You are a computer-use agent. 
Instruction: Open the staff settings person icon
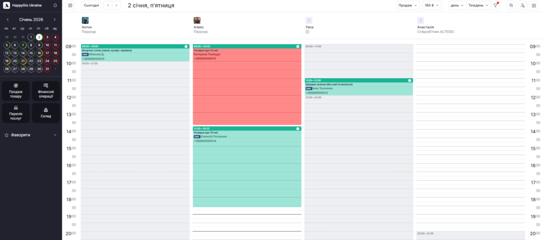522,5
